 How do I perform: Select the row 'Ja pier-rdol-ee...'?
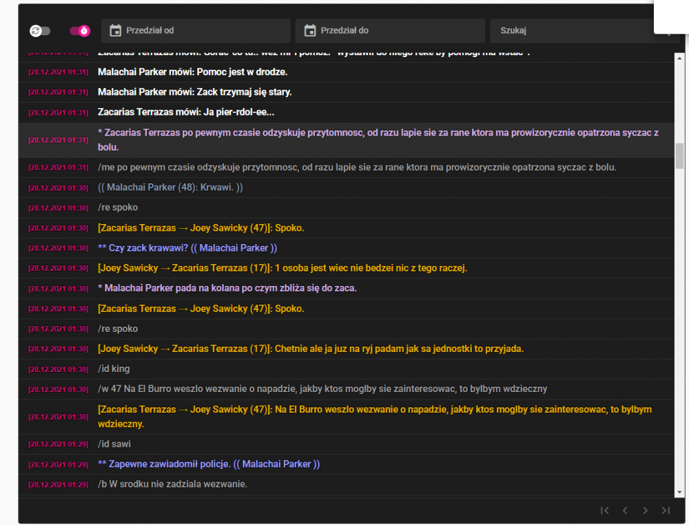coord(347,112)
